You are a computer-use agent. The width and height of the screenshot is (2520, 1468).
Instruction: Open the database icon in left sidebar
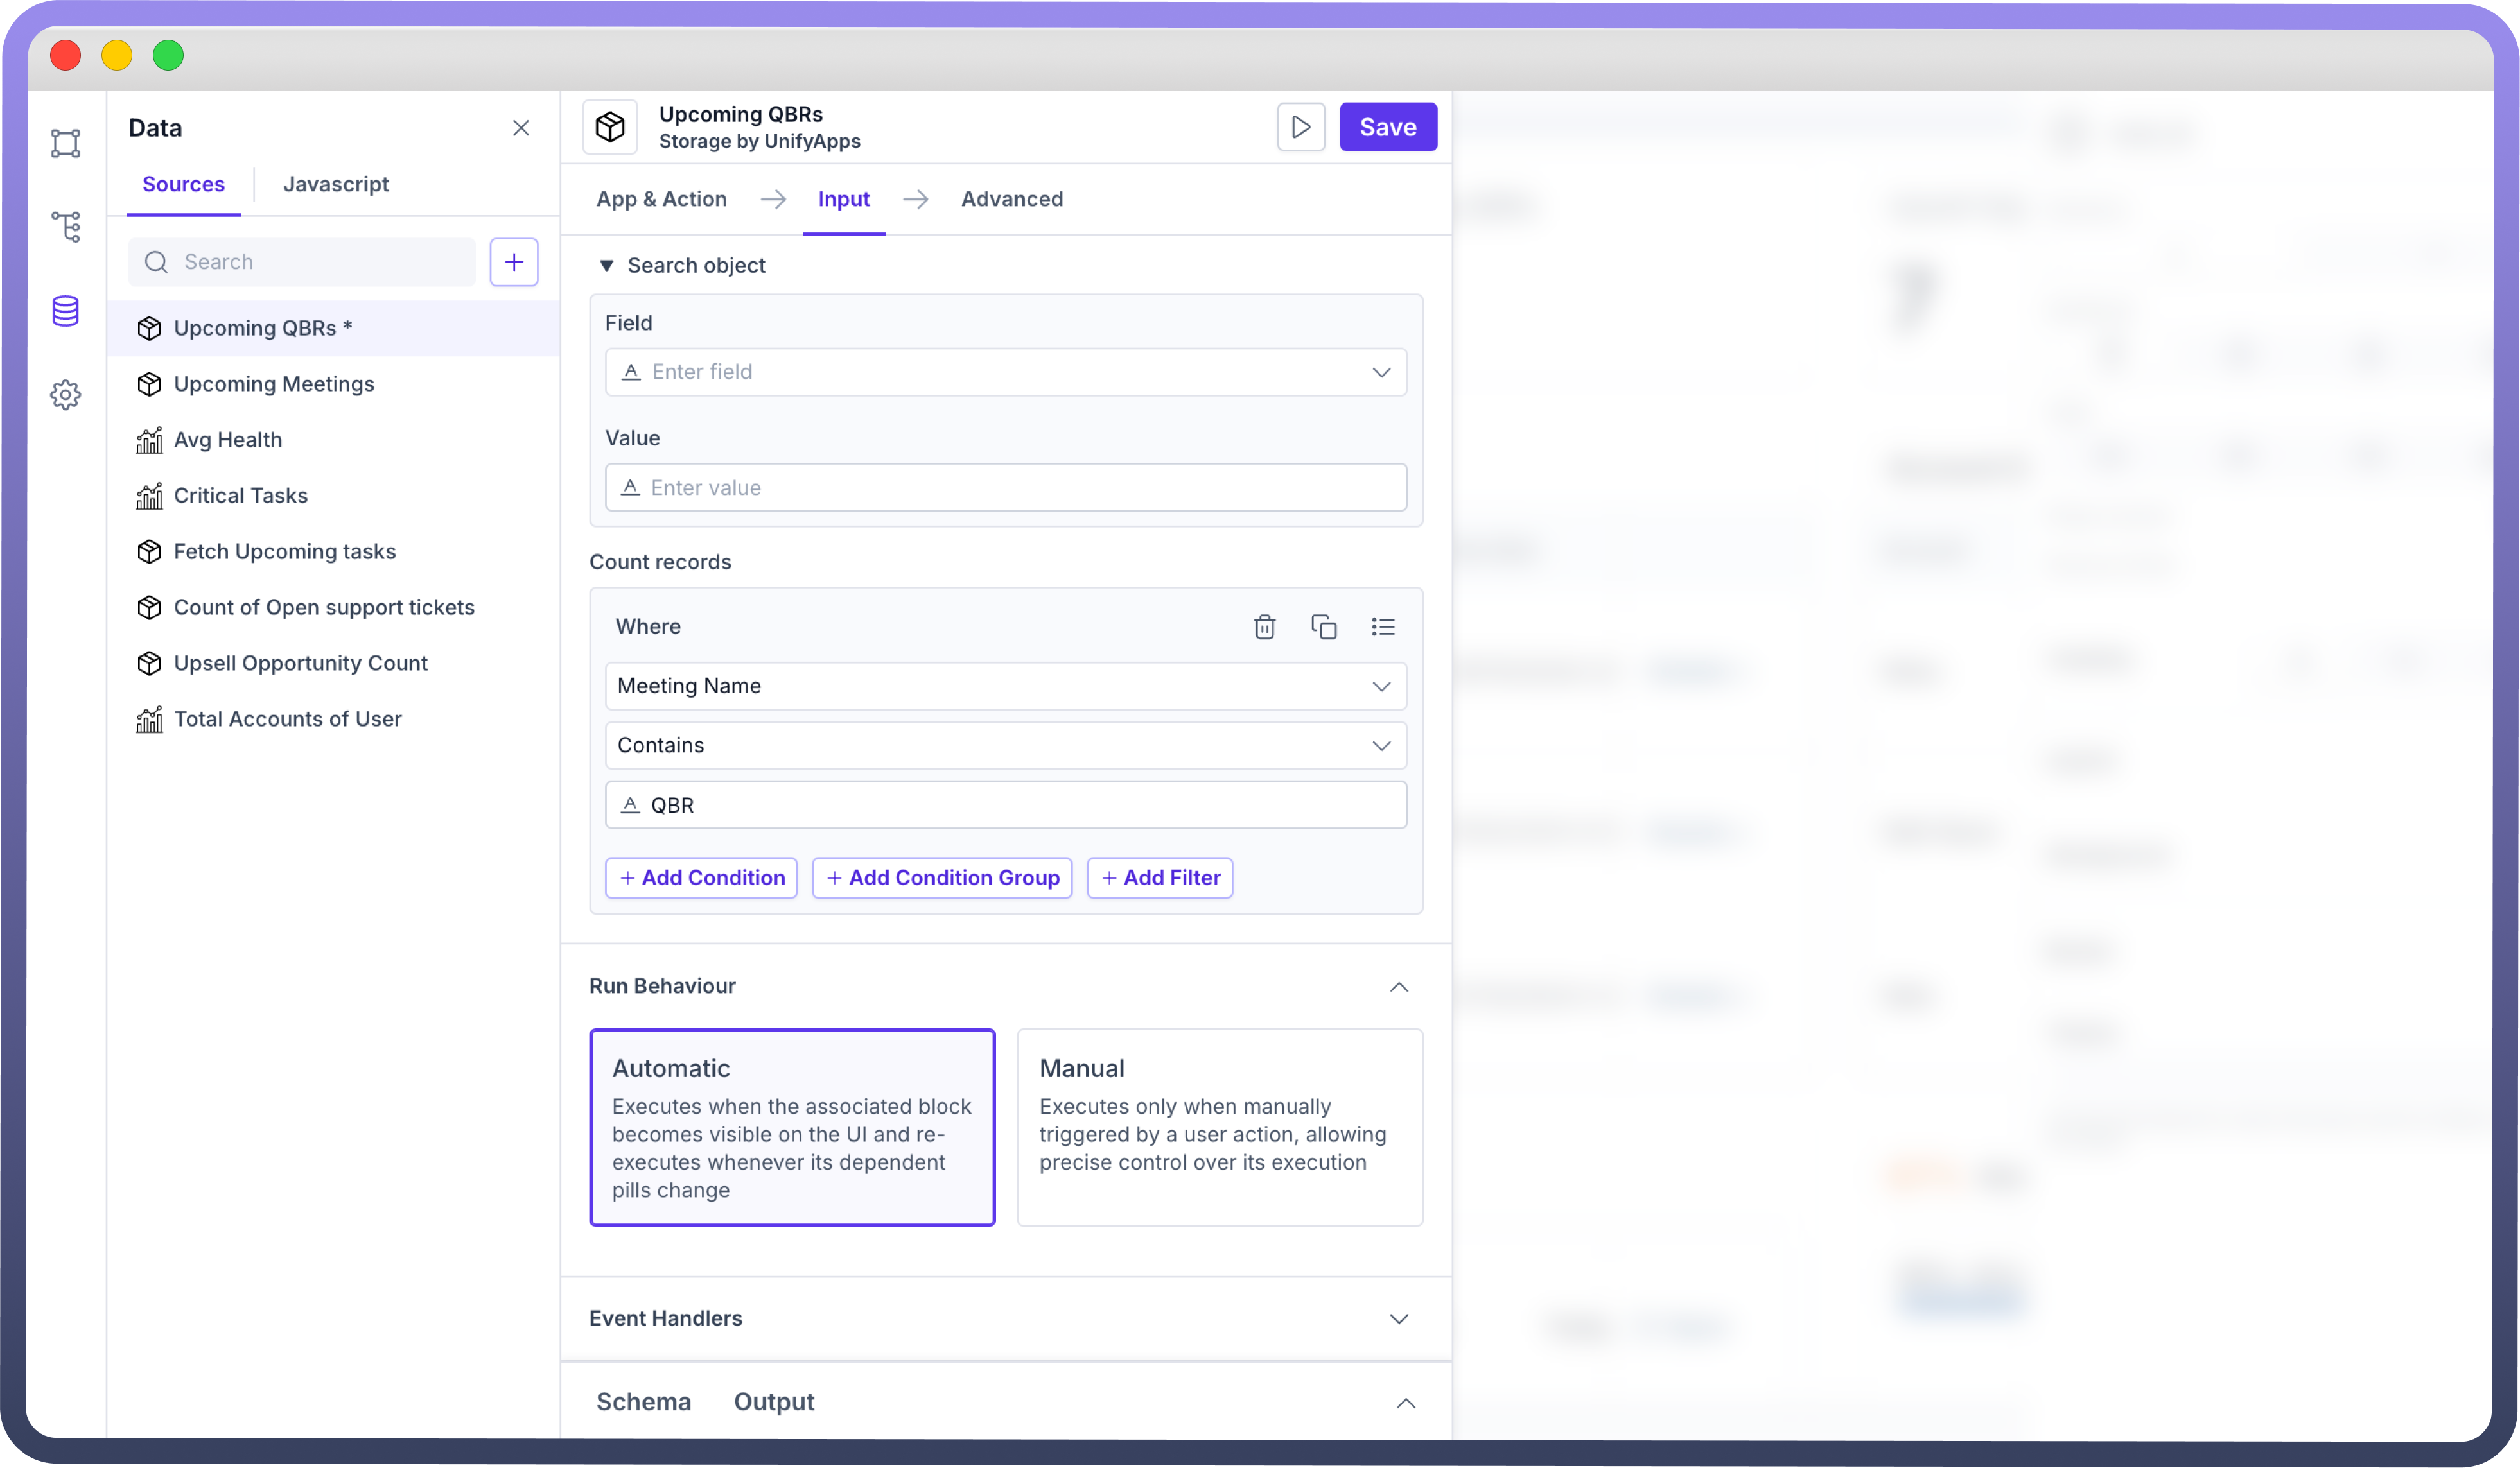click(x=66, y=312)
